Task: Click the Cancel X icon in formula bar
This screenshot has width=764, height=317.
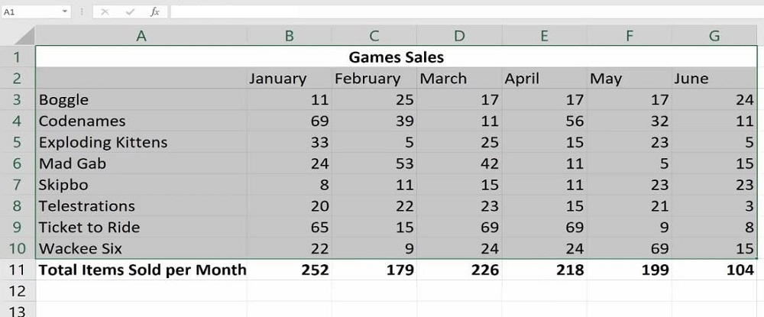Action: pos(105,12)
